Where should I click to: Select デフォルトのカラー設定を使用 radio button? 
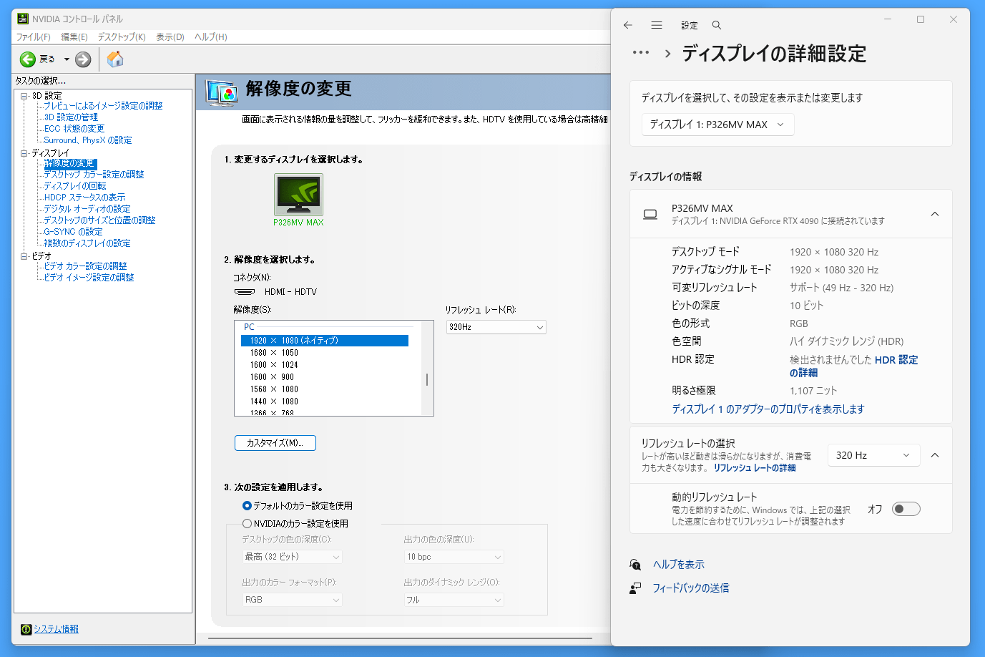tap(247, 505)
